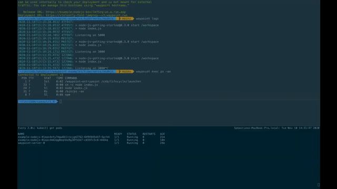
Task: Click the cursor at the empty shell prompt
Action: [61, 101]
